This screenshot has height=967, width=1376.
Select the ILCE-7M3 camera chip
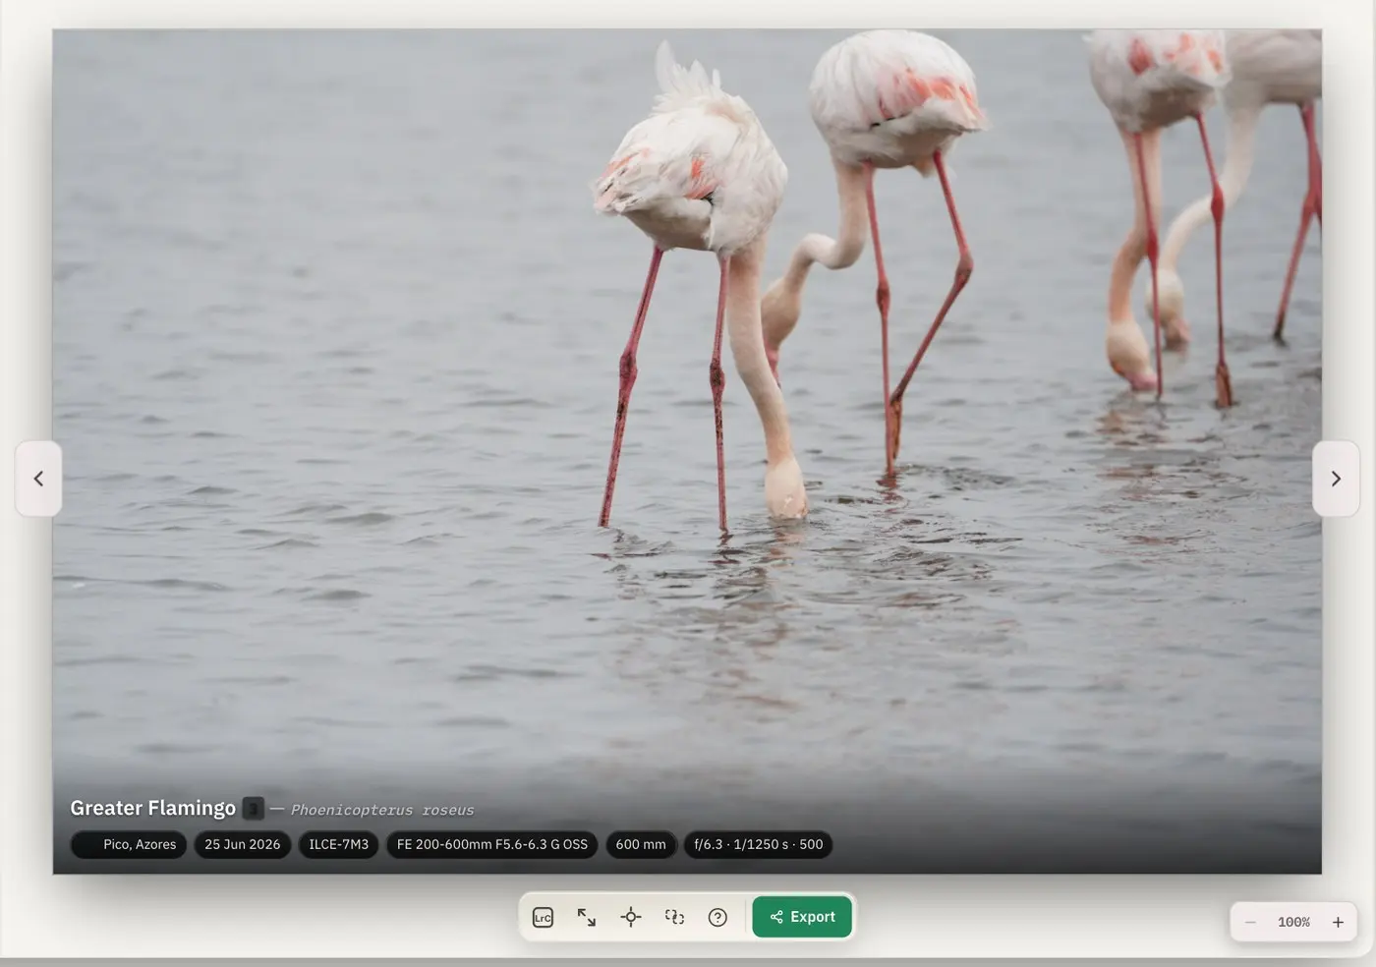click(339, 844)
